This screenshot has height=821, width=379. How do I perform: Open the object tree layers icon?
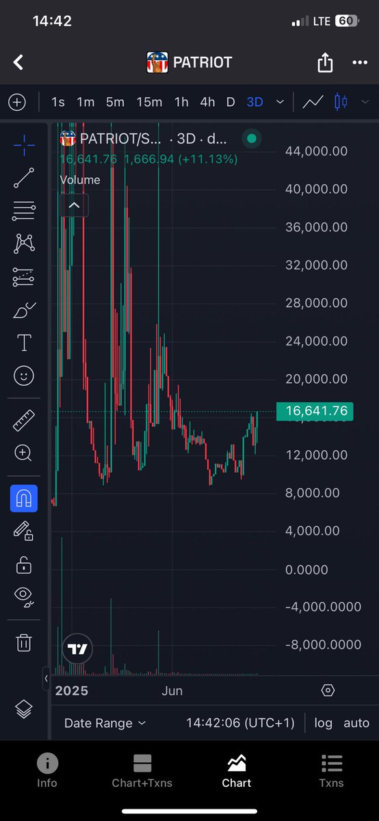(24, 709)
